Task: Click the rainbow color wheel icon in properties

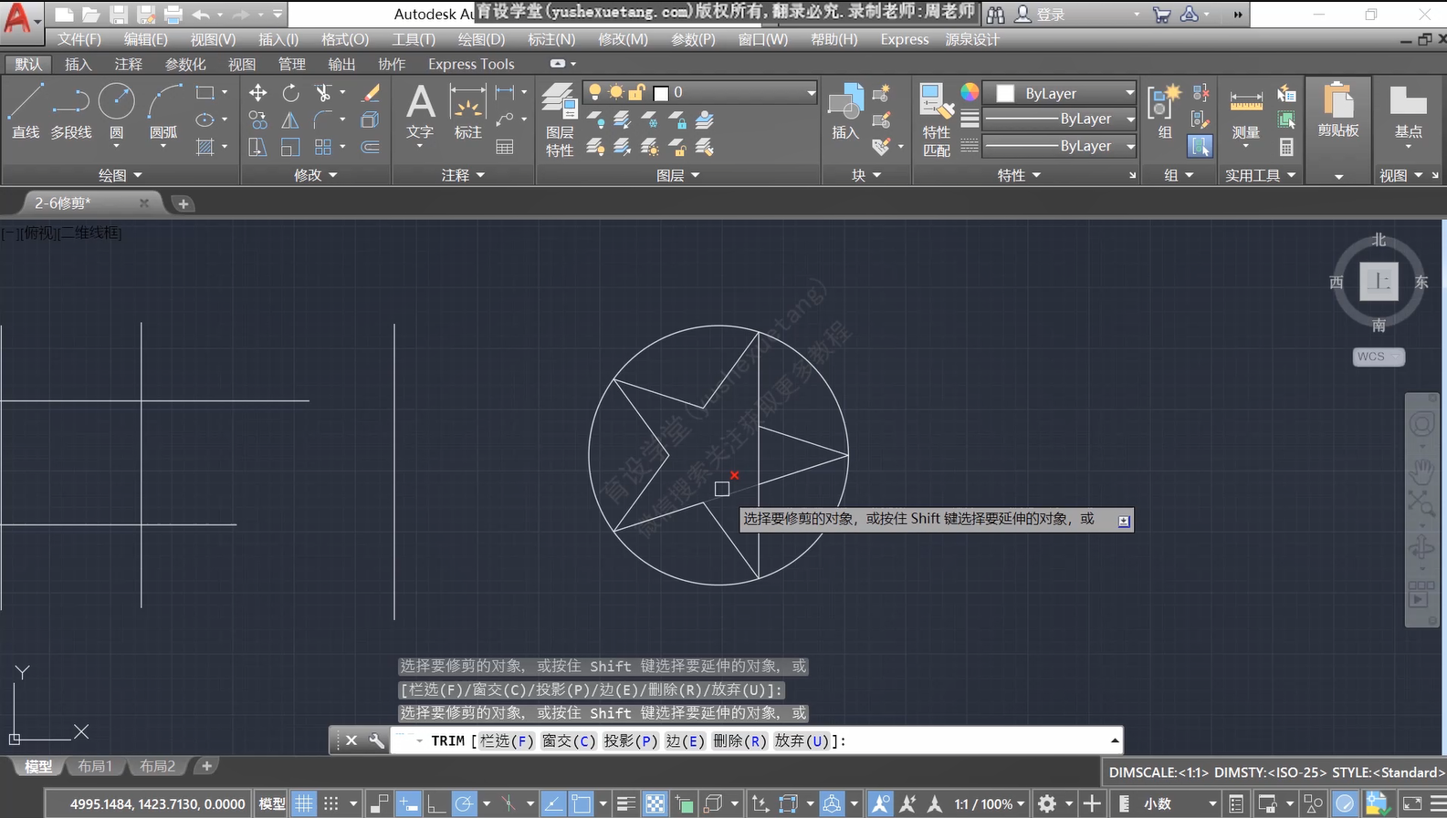Action: click(x=970, y=92)
